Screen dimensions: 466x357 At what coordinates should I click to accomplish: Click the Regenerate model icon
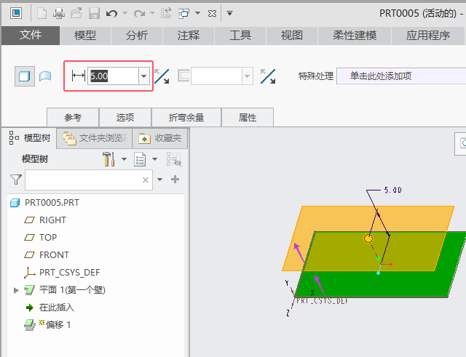[x=166, y=13]
